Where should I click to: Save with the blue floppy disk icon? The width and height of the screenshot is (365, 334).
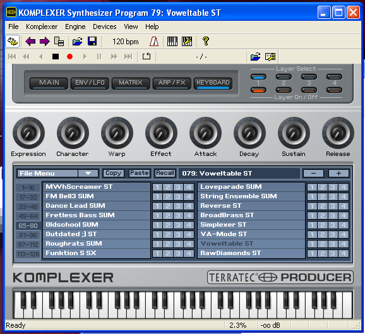[x=92, y=42]
